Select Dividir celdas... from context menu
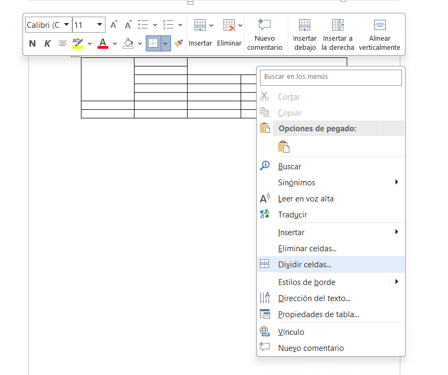The height and width of the screenshot is (375, 448). (304, 264)
